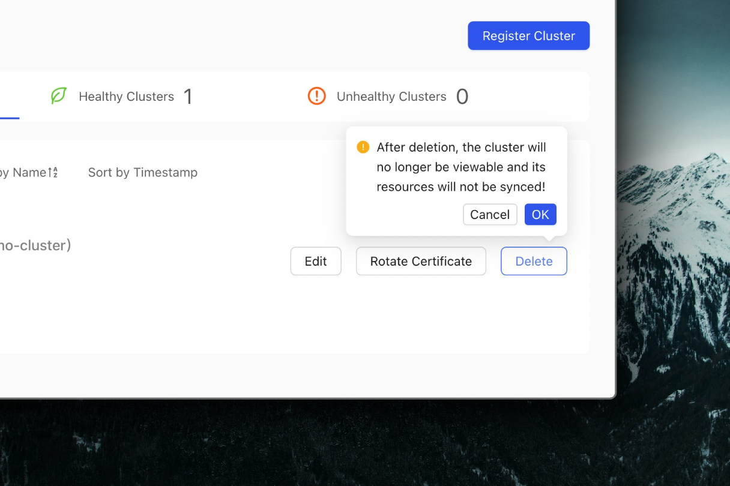The image size is (730, 486).
Task: Sort clusters by Timestamp
Action: coord(142,173)
